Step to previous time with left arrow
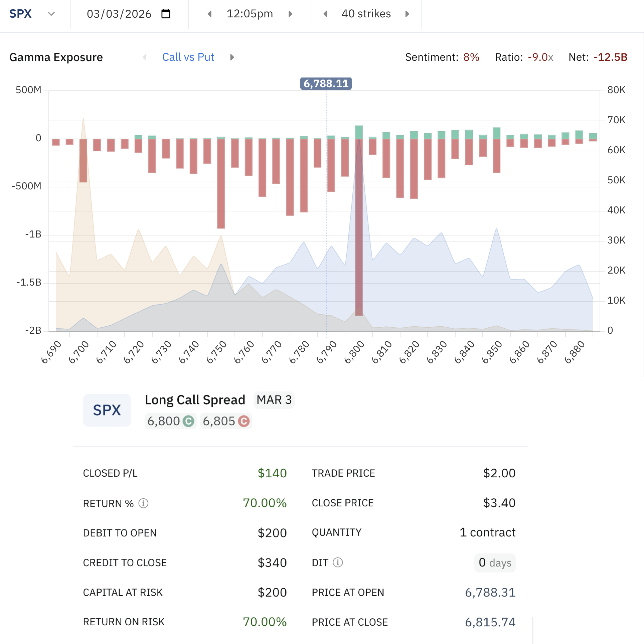644x644 pixels. click(x=210, y=14)
